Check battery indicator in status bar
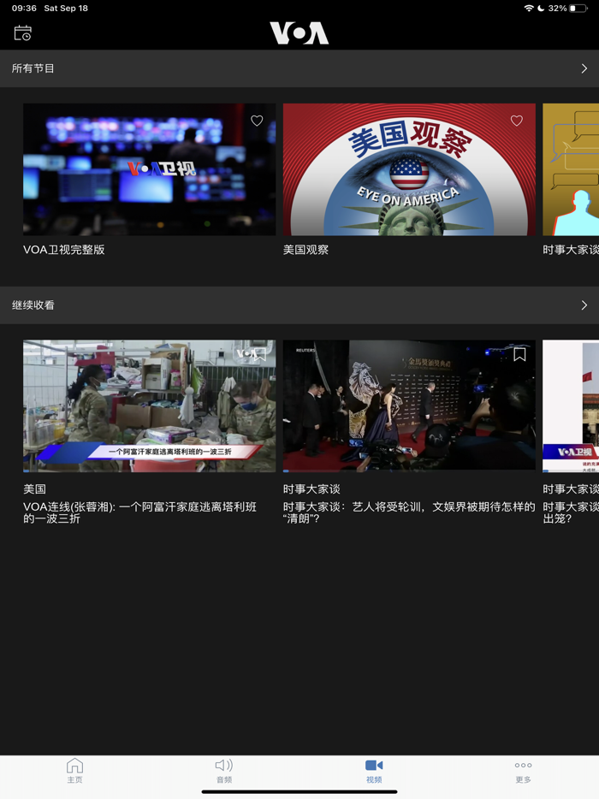The image size is (599, 799). [x=578, y=9]
